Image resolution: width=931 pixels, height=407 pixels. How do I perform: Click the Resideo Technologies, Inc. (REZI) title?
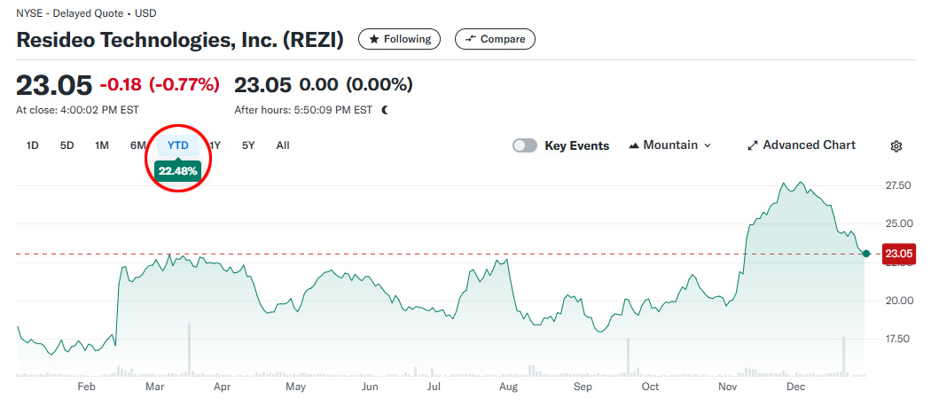coord(180,40)
